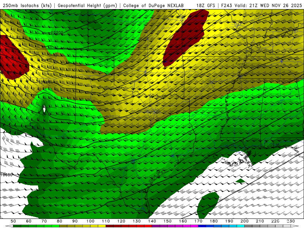
Task: Select the brightest green legend swatch before 80
Action: pyautogui.click(x=55, y=226)
